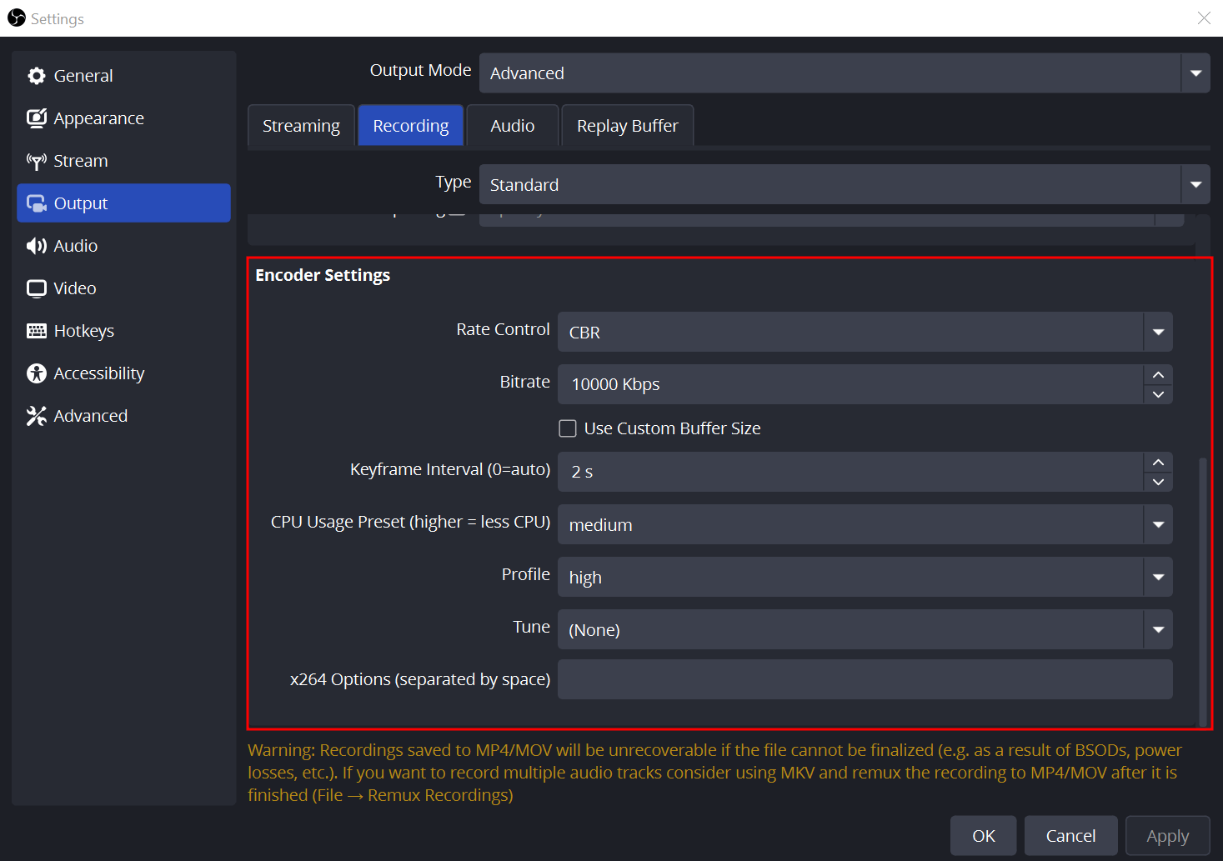Enable Use Custom Buffer Size checkbox

click(568, 428)
